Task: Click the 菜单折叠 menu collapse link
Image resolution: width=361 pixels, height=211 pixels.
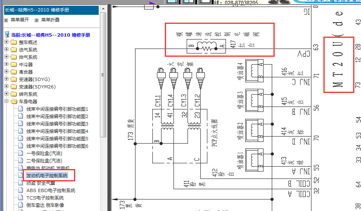Action: click(50, 20)
